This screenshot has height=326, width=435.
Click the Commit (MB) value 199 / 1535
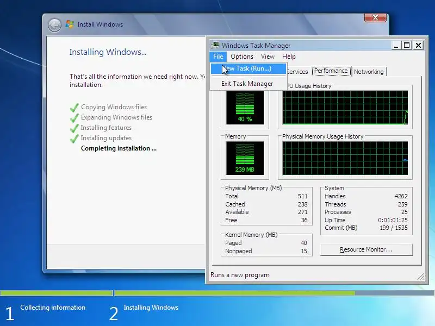click(394, 228)
